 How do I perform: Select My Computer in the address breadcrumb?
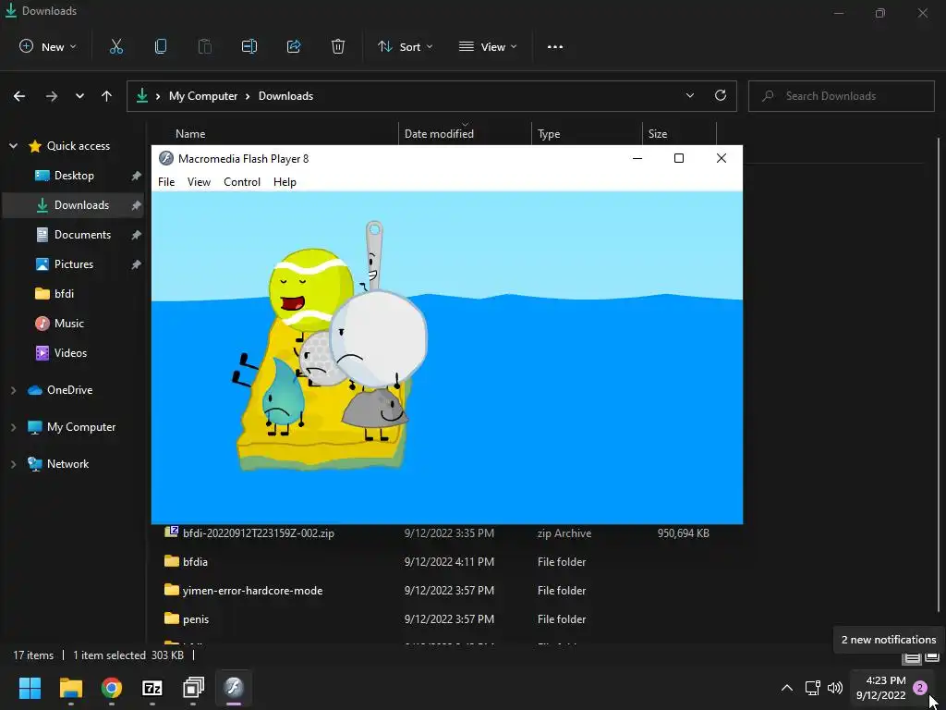(x=203, y=96)
